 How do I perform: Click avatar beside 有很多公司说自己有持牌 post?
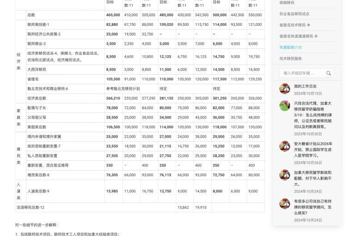coord(285,203)
